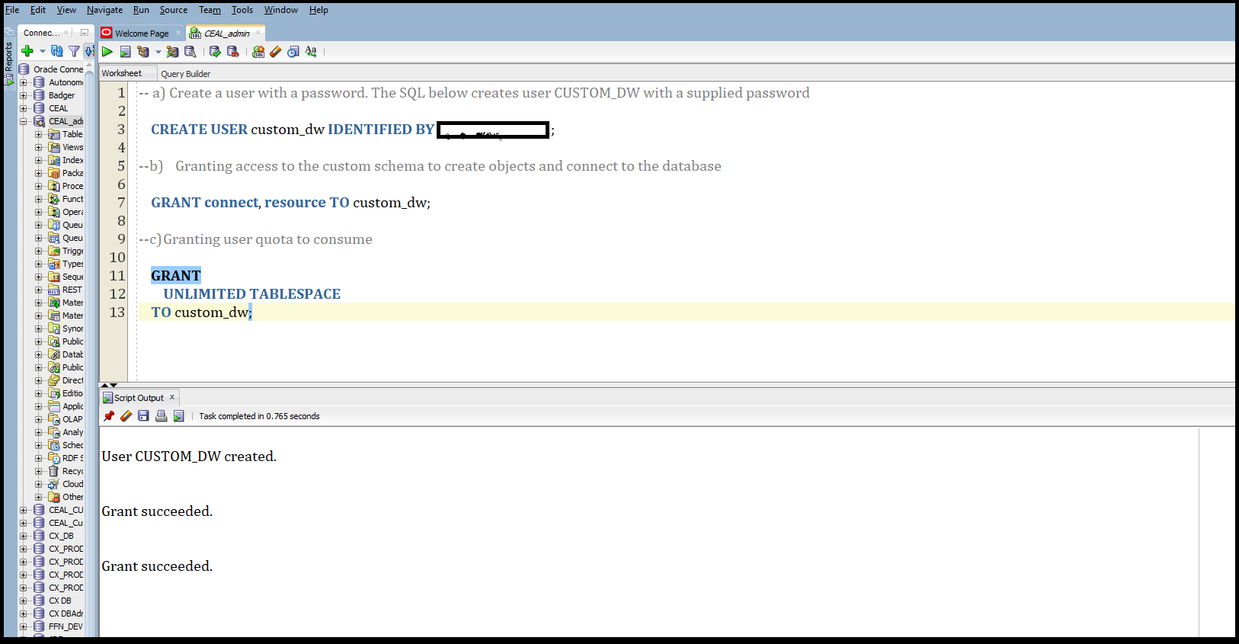The height and width of the screenshot is (644, 1239).
Task: Select the FFN_DEV connection
Action: pos(59,626)
